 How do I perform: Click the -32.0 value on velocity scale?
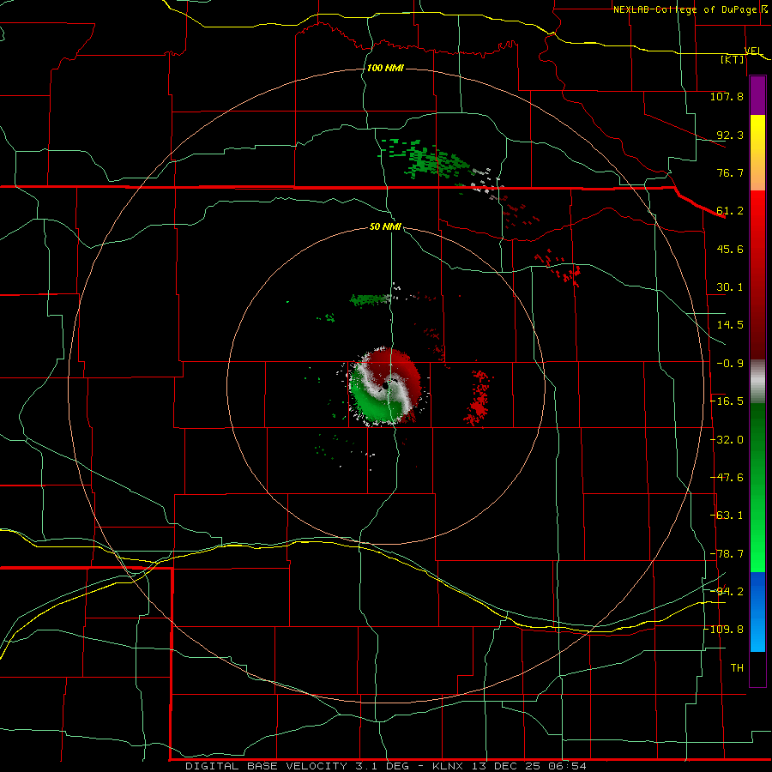pyautogui.click(x=727, y=440)
